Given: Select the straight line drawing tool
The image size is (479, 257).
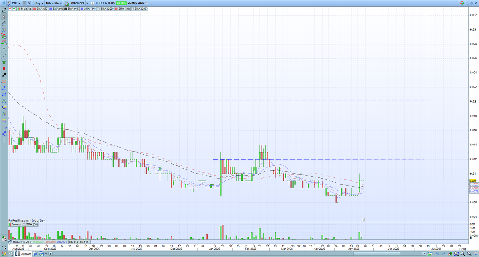Looking at the screenshot, I should point(4,55).
